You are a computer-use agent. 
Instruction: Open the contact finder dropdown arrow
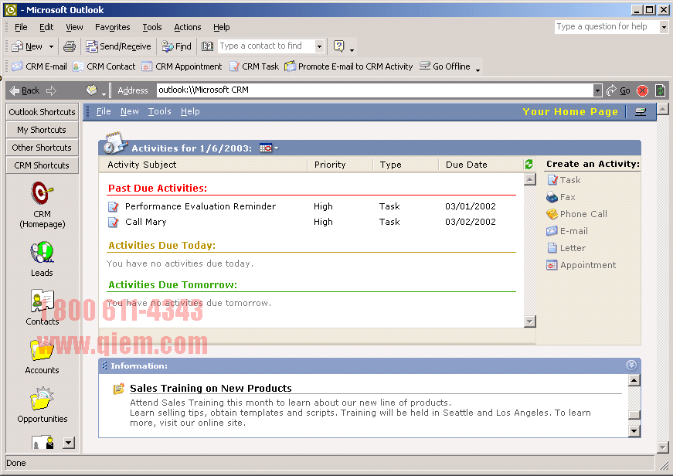pyautogui.click(x=319, y=46)
